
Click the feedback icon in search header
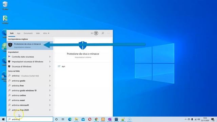[x=103, y=33]
